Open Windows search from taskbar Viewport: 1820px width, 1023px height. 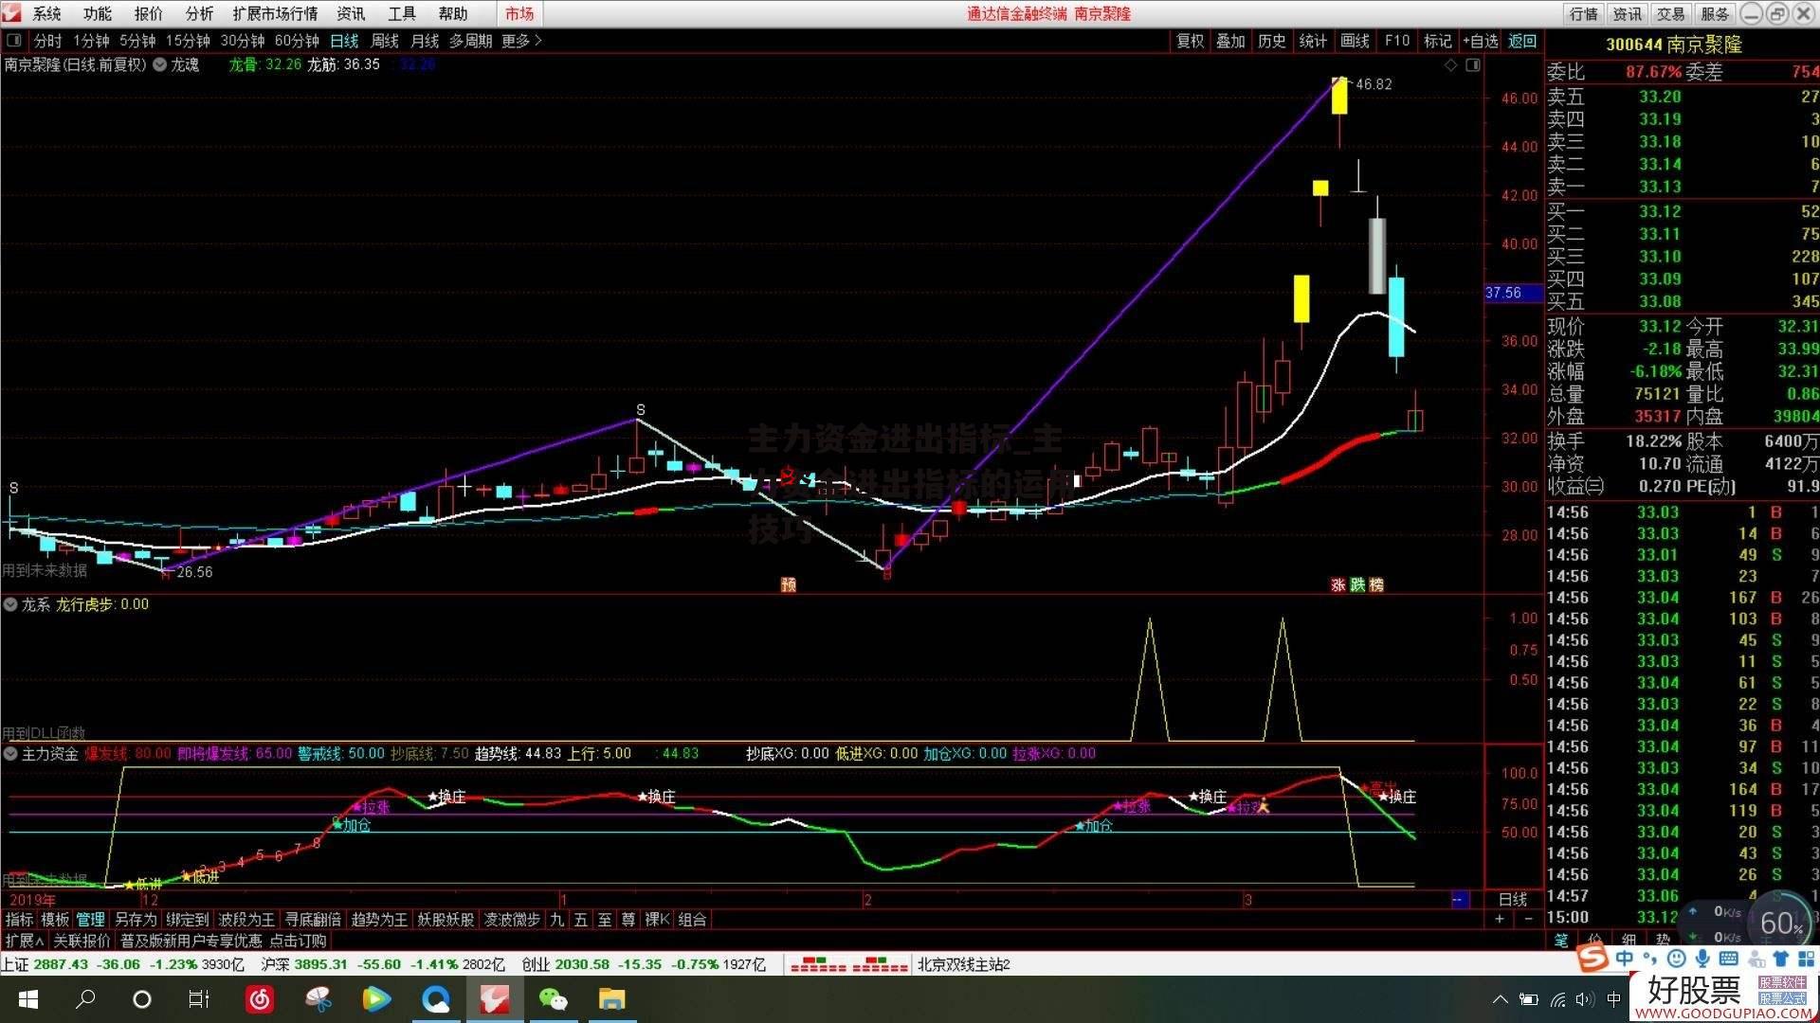pos(85,999)
